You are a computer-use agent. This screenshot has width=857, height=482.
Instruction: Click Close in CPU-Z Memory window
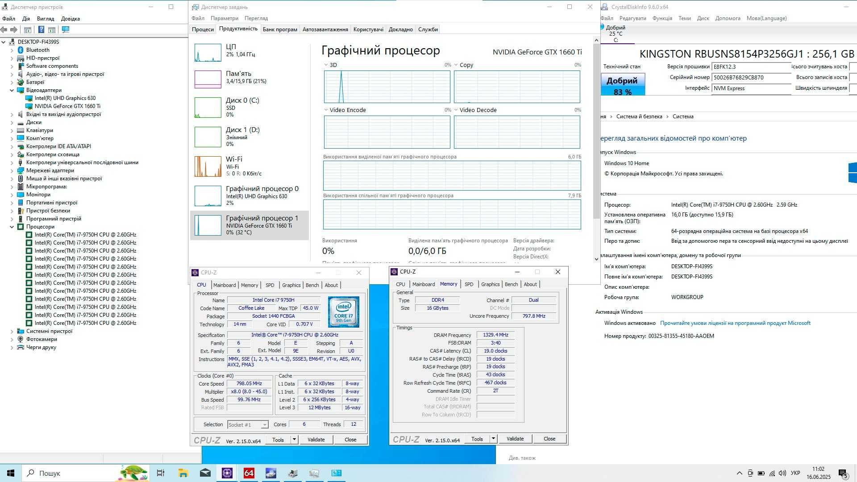point(549,439)
